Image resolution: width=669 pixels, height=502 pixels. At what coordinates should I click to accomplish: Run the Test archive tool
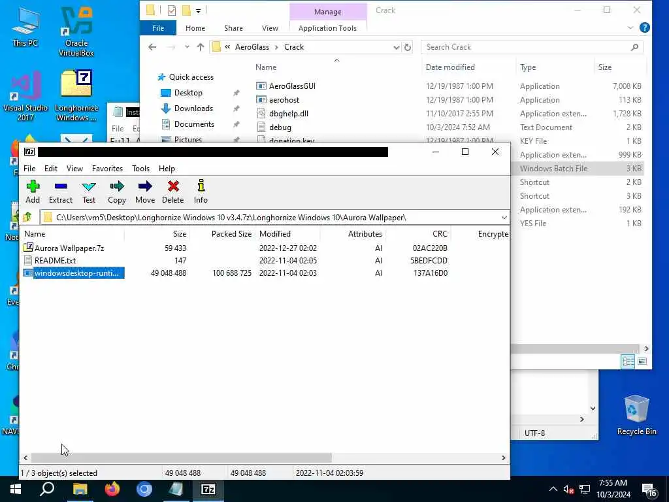click(x=89, y=192)
